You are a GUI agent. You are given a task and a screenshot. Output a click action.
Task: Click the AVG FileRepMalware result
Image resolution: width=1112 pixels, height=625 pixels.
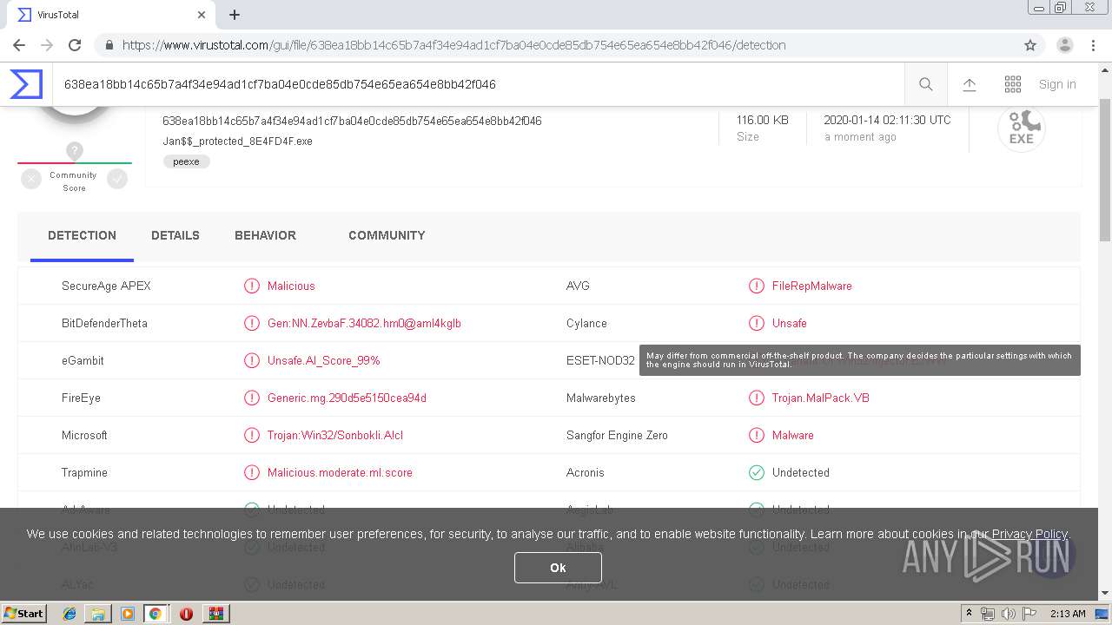click(811, 286)
